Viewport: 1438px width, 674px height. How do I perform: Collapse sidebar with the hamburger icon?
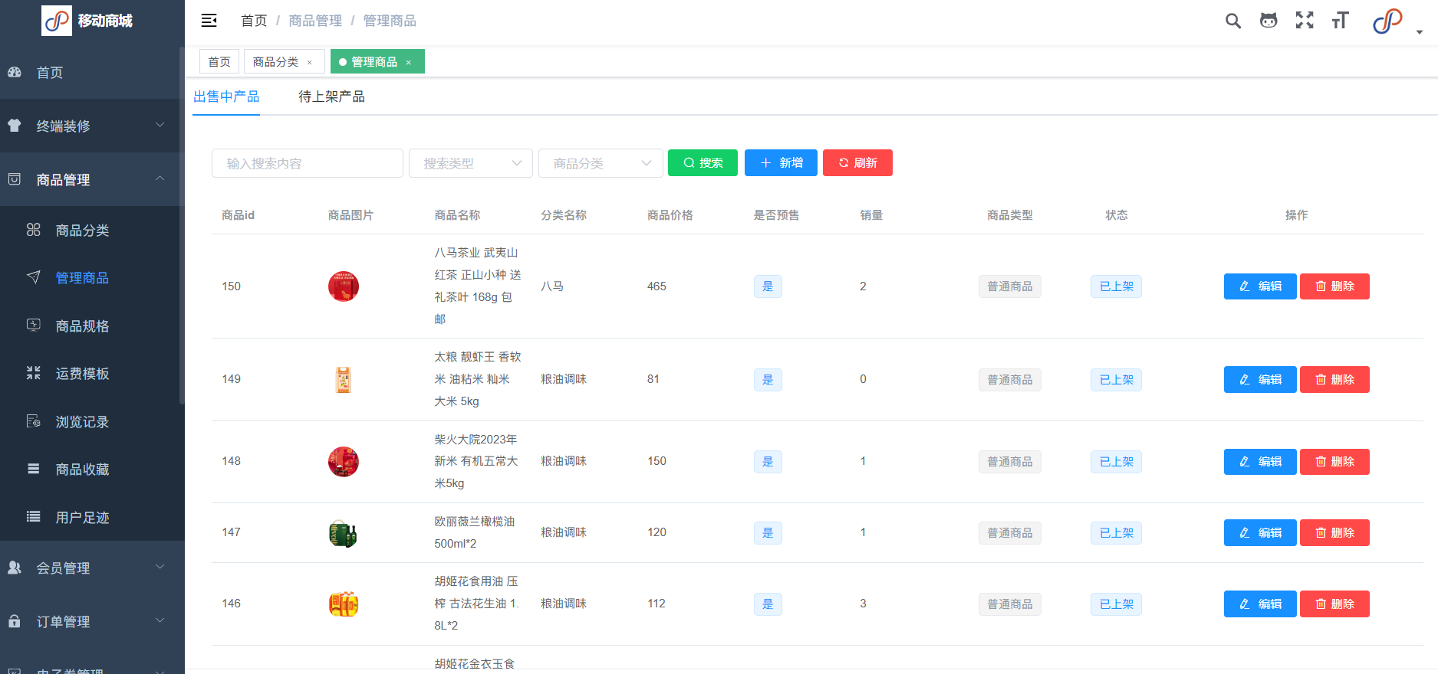click(209, 21)
